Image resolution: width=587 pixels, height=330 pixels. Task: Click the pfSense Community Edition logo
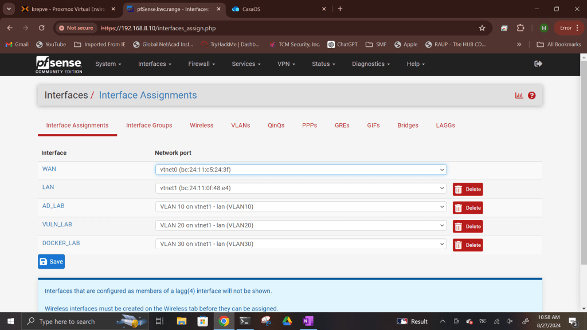tap(58, 64)
